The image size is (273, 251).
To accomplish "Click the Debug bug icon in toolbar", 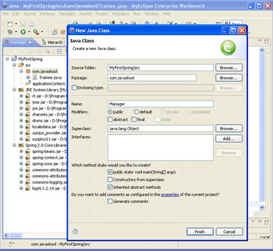I will click(x=10, y=32).
